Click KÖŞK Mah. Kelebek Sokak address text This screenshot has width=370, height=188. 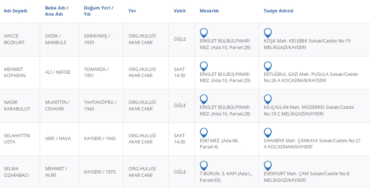[307, 44]
